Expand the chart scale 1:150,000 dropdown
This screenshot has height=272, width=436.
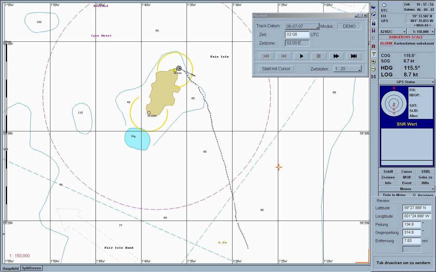click(x=433, y=32)
